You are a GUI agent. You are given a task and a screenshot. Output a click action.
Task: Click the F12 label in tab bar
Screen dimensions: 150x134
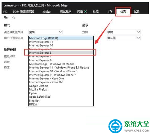click(x=5, y=11)
